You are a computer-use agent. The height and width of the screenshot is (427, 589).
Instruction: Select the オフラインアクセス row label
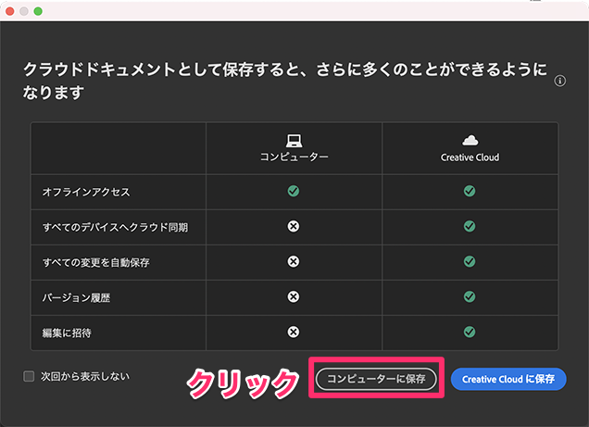tap(86, 192)
